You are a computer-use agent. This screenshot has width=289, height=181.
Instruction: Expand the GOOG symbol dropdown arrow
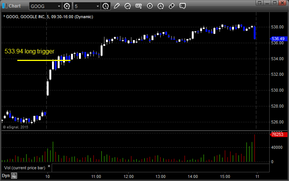[x=58, y=6]
